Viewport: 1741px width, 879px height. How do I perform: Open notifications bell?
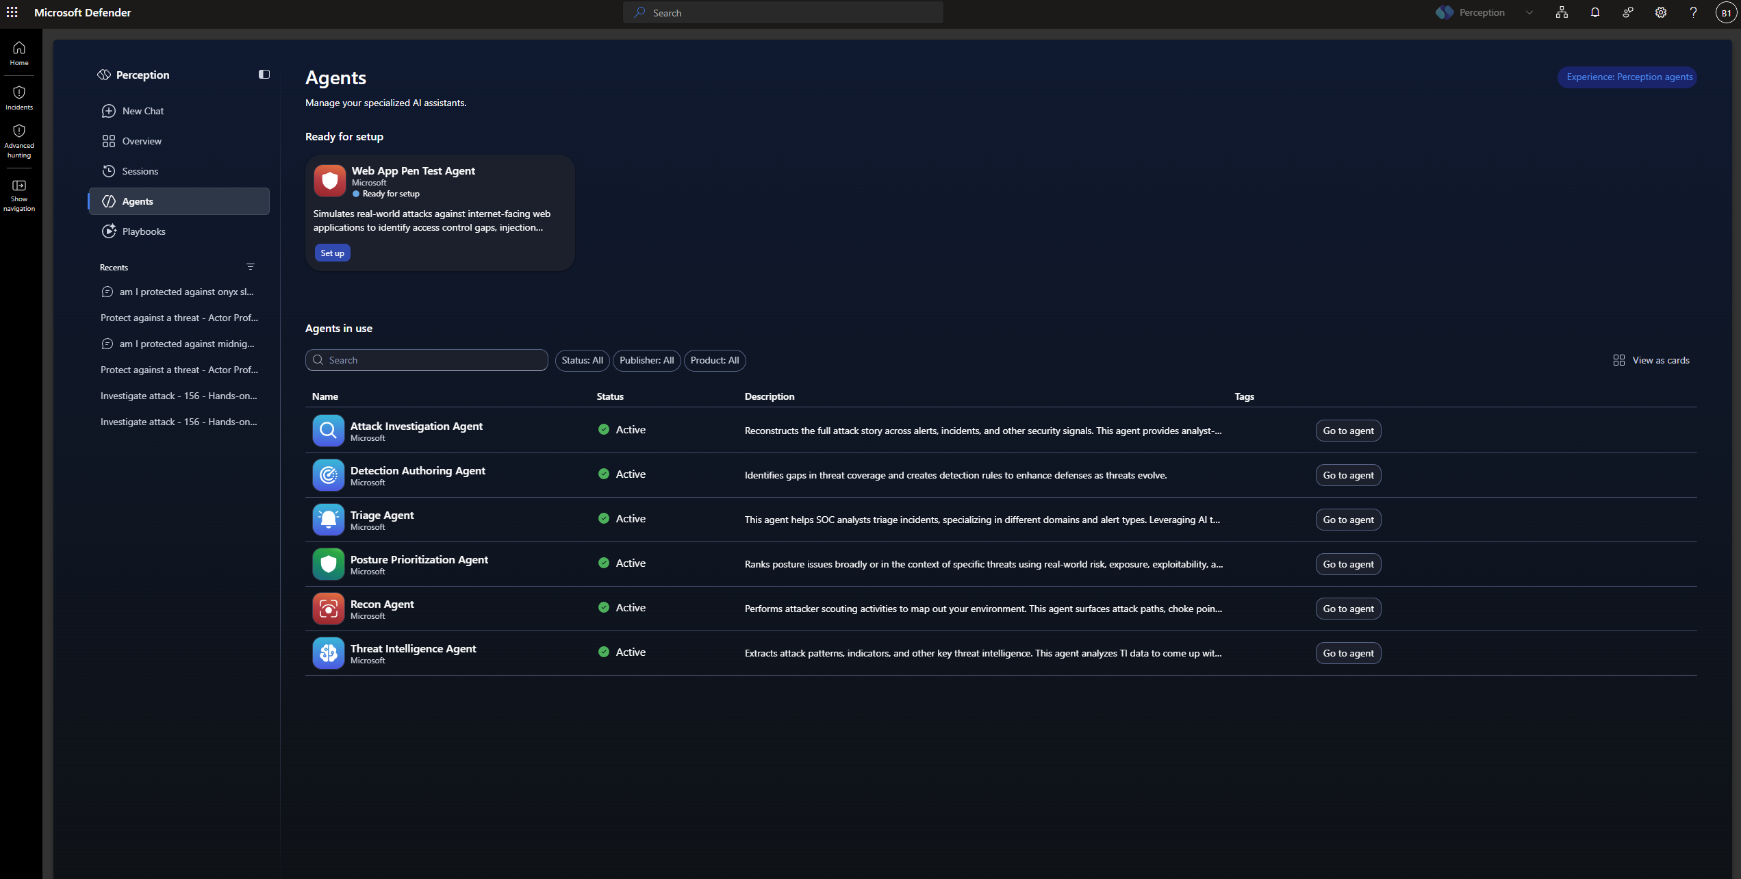(1594, 12)
